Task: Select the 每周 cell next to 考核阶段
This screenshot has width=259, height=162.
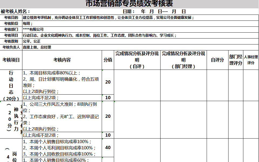Action: point(54,24)
